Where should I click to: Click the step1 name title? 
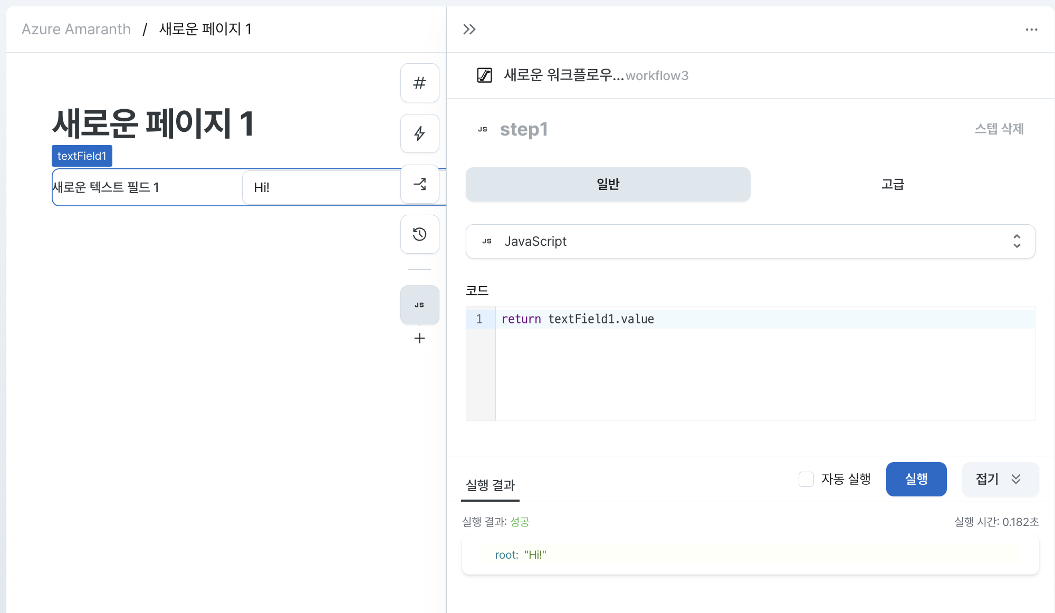click(524, 129)
